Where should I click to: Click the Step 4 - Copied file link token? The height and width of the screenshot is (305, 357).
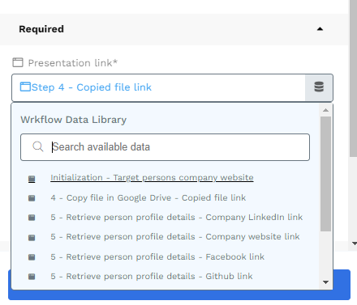point(86,87)
